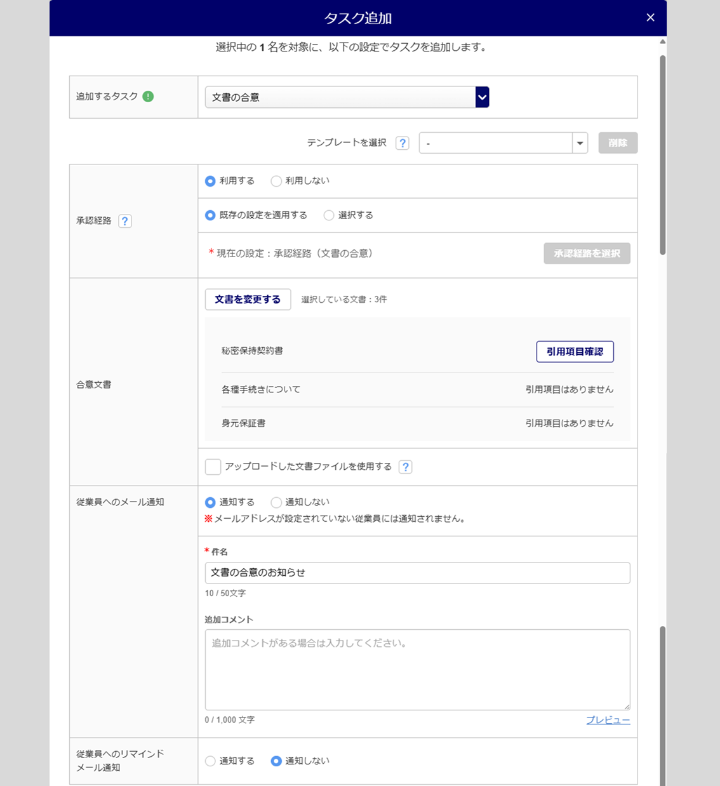Click into the 追加コメント text area
Image resolution: width=720 pixels, height=786 pixels.
click(x=417, y=669)
